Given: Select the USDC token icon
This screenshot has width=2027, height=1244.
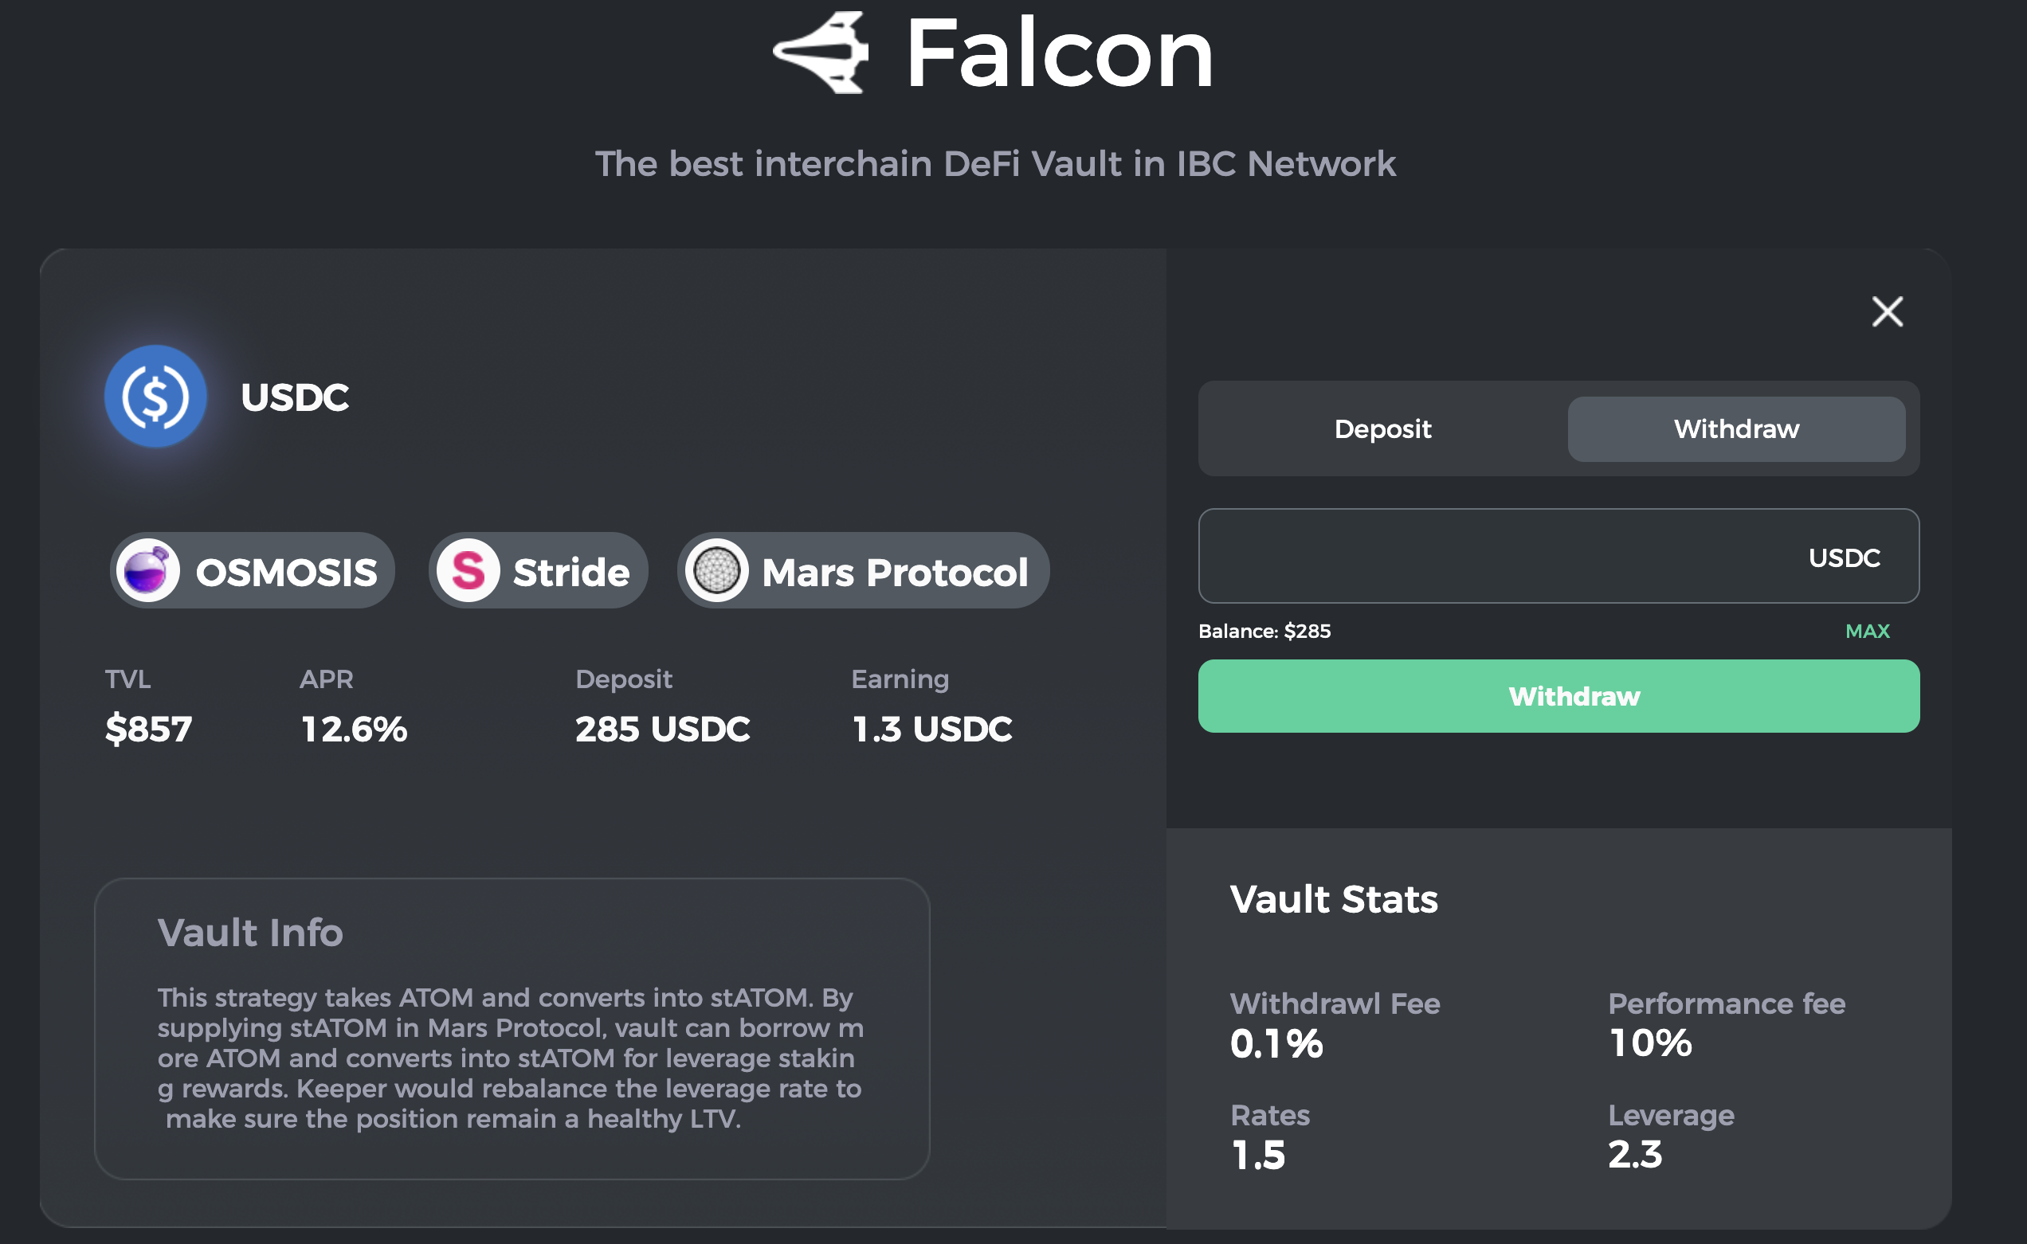Looking at the screenshot, I should point(155,397).
